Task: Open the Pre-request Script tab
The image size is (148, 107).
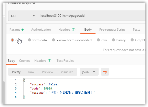Action: click(x=112, y=30)
